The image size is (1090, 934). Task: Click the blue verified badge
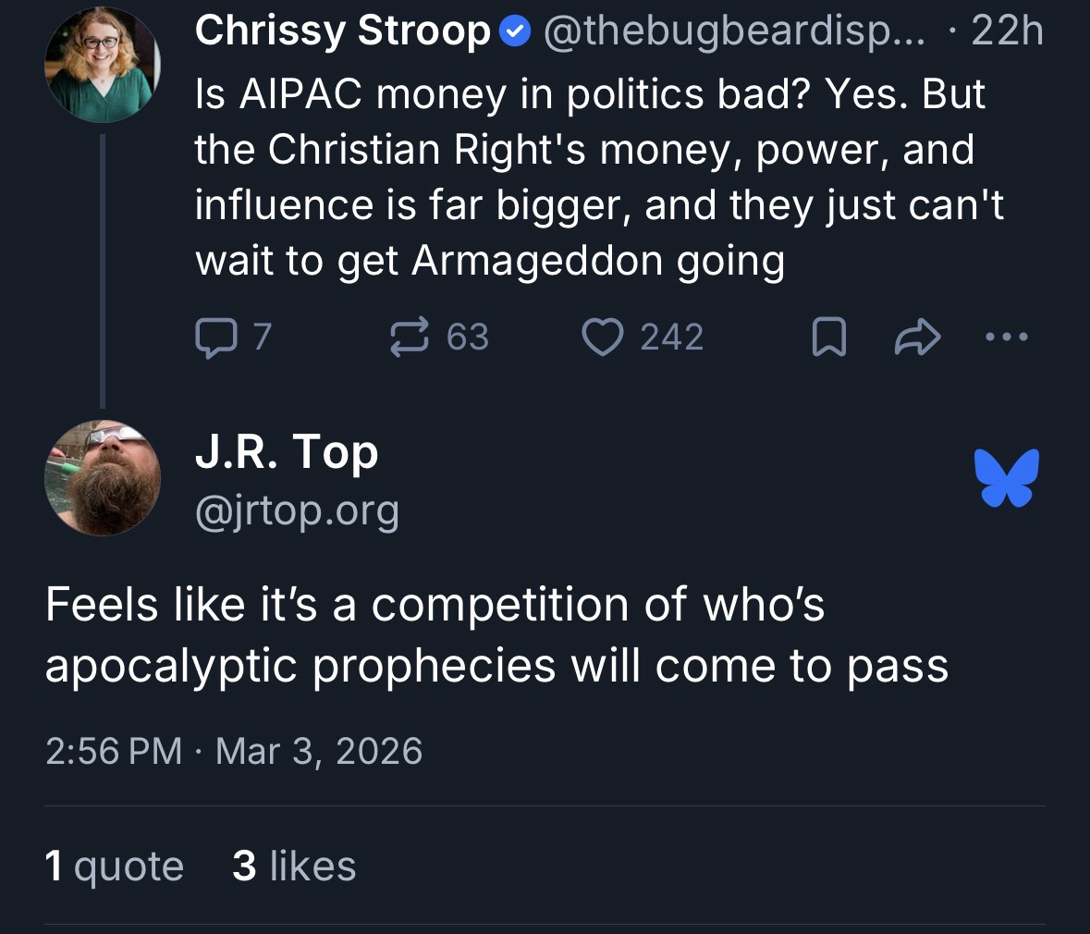tap(514, 33)
